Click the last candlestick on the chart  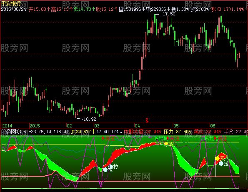click(240, 55)
